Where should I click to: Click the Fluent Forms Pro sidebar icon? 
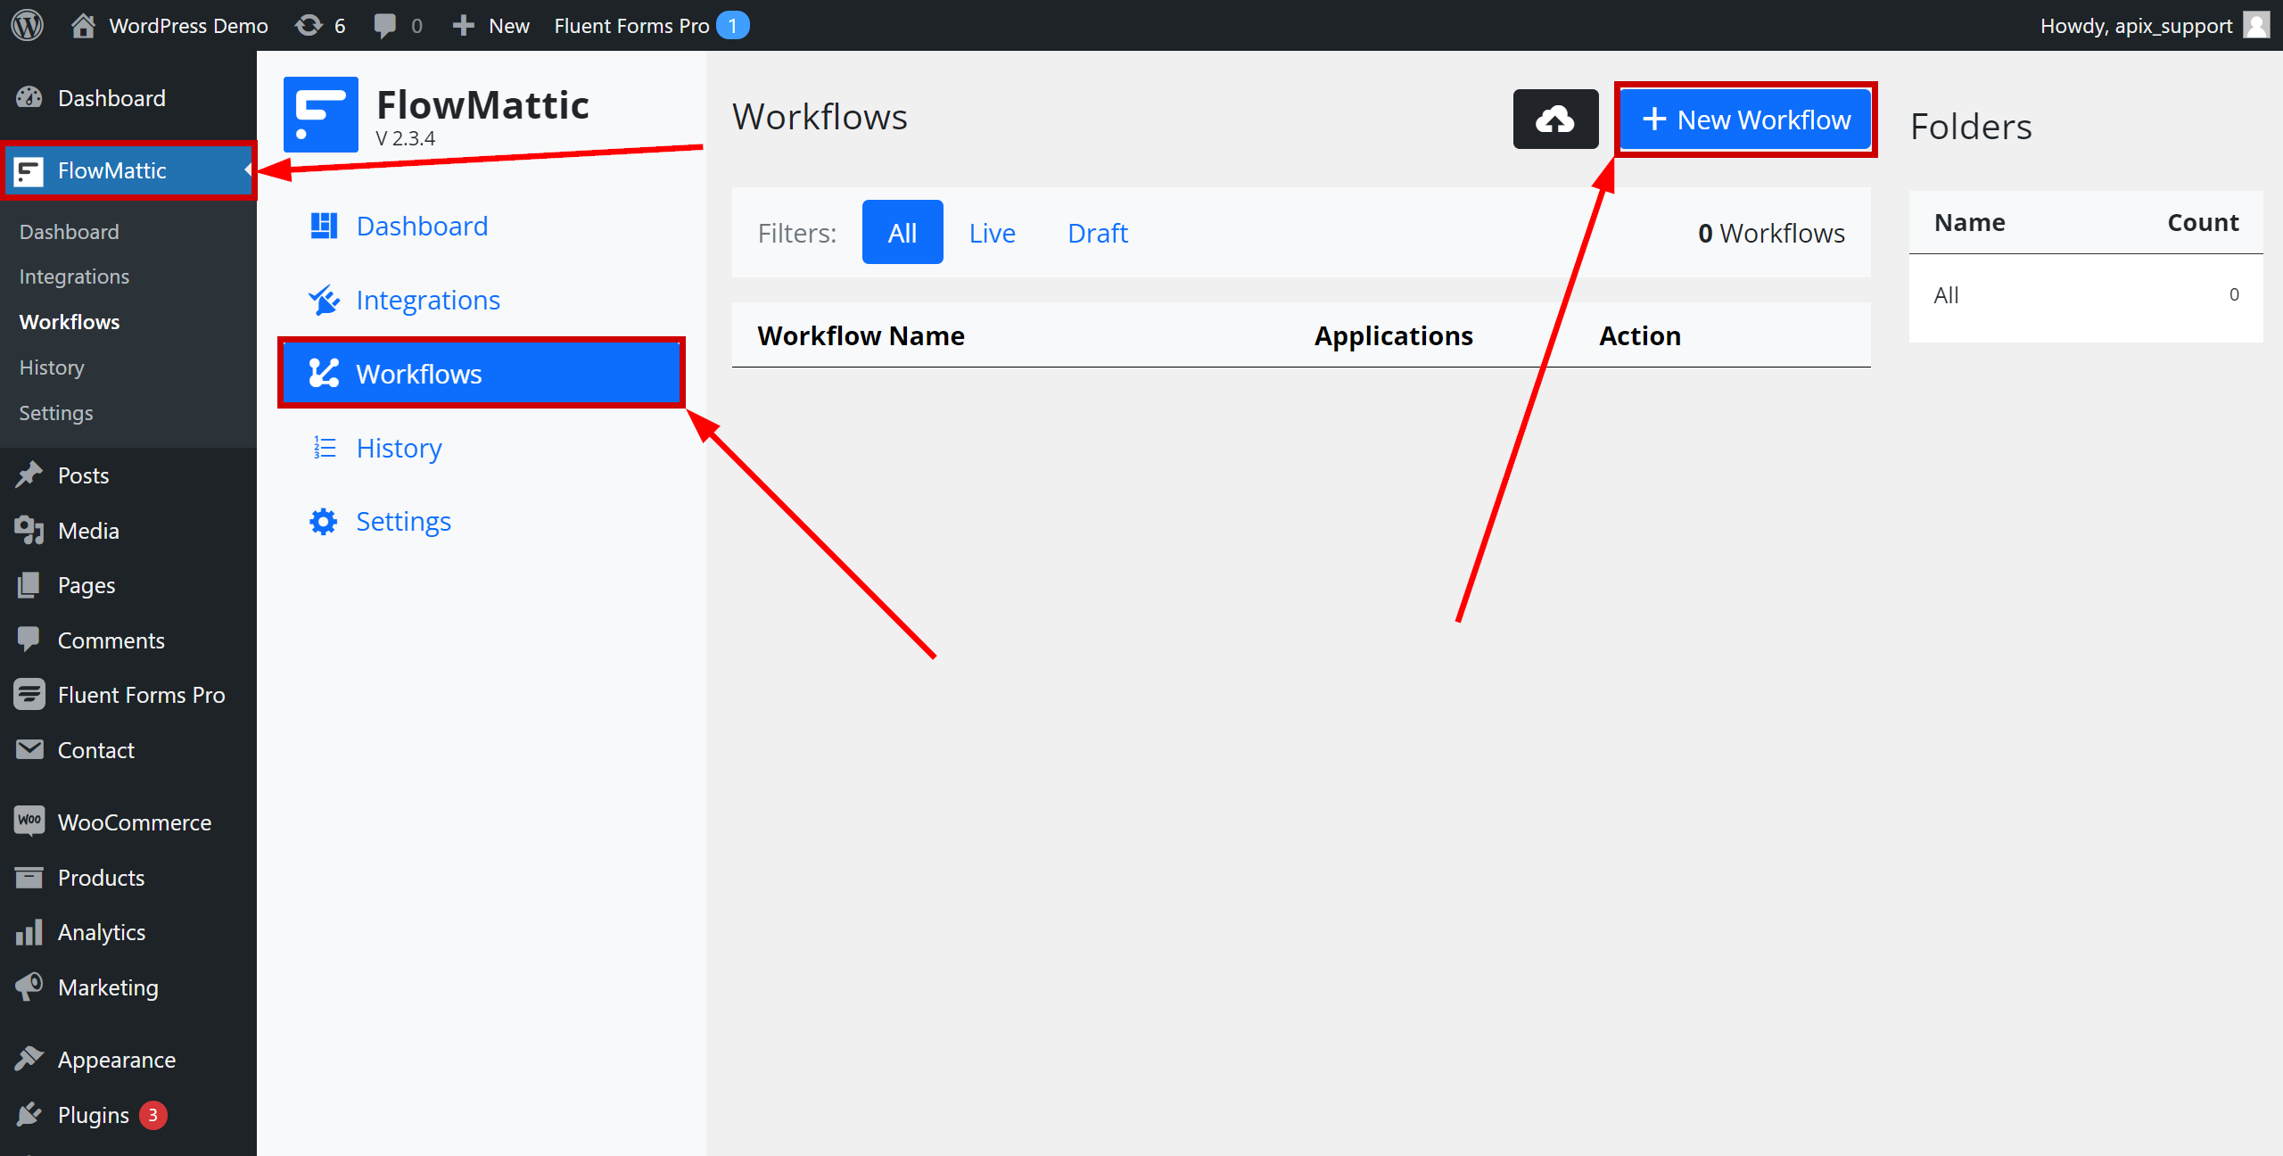point(29,694)
